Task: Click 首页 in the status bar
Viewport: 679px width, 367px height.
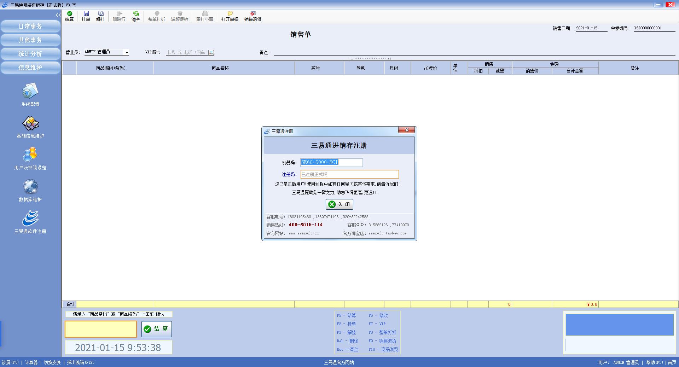Action: coord(672,362)
